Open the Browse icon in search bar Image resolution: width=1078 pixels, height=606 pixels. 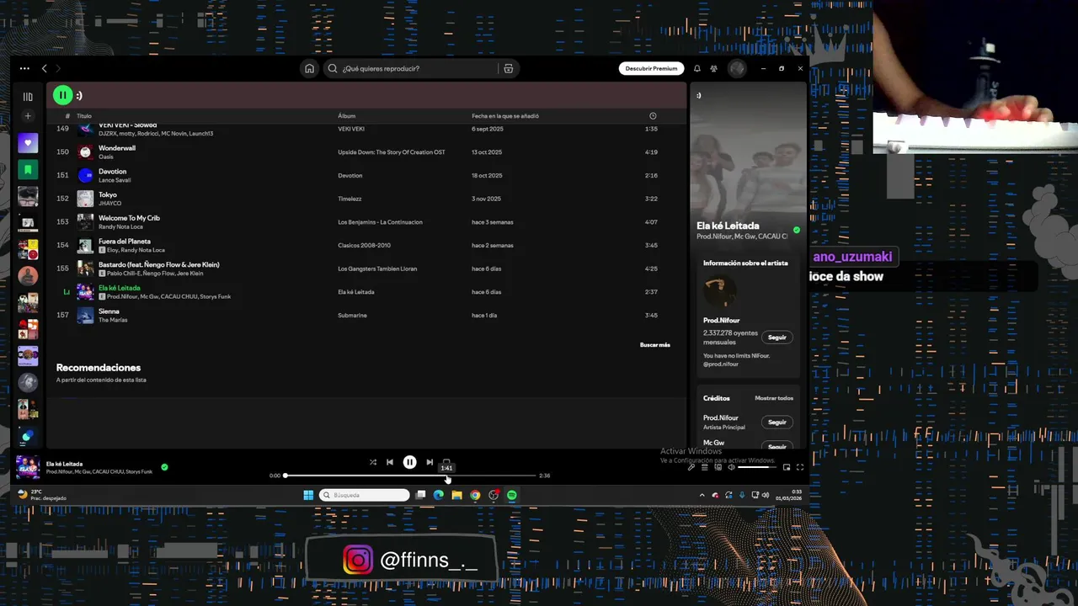click(x=509, y=68)
